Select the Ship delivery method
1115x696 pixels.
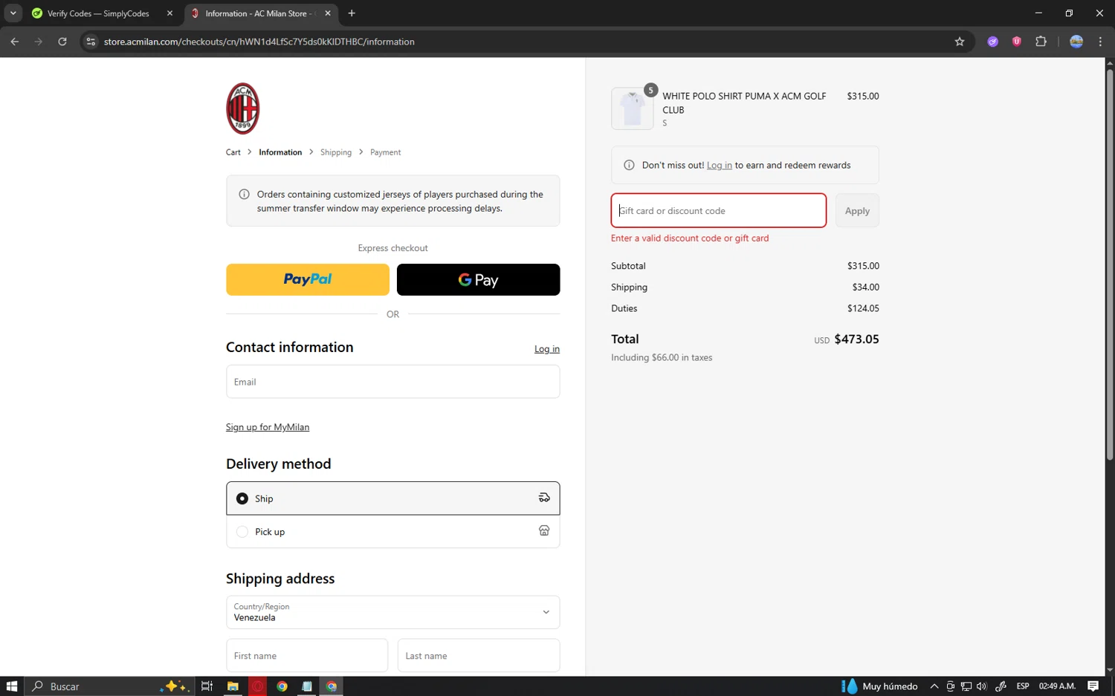(392, 498)
